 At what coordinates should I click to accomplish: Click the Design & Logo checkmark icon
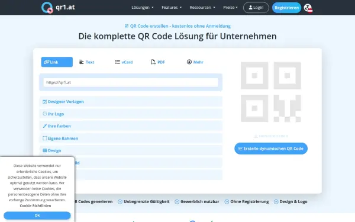pos(276,202)
